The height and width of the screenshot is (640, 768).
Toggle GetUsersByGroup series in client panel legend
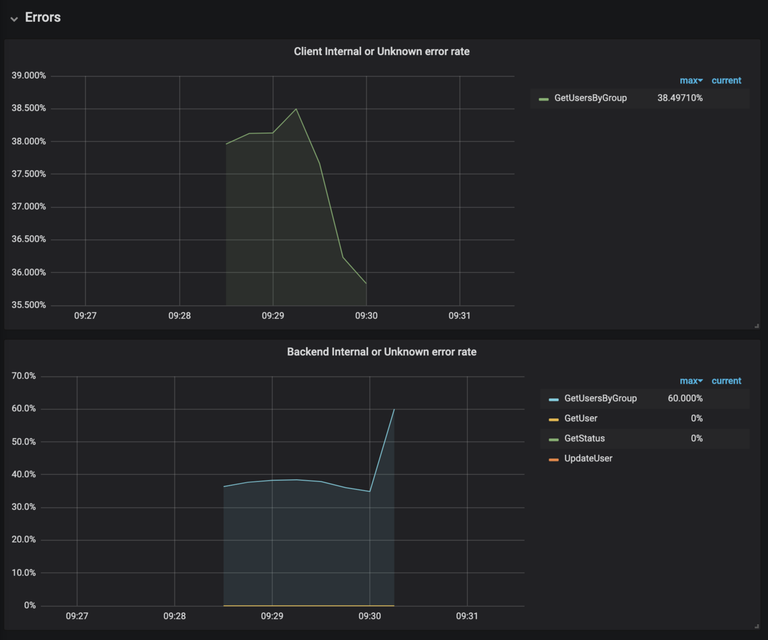click(x=590, y=98)
